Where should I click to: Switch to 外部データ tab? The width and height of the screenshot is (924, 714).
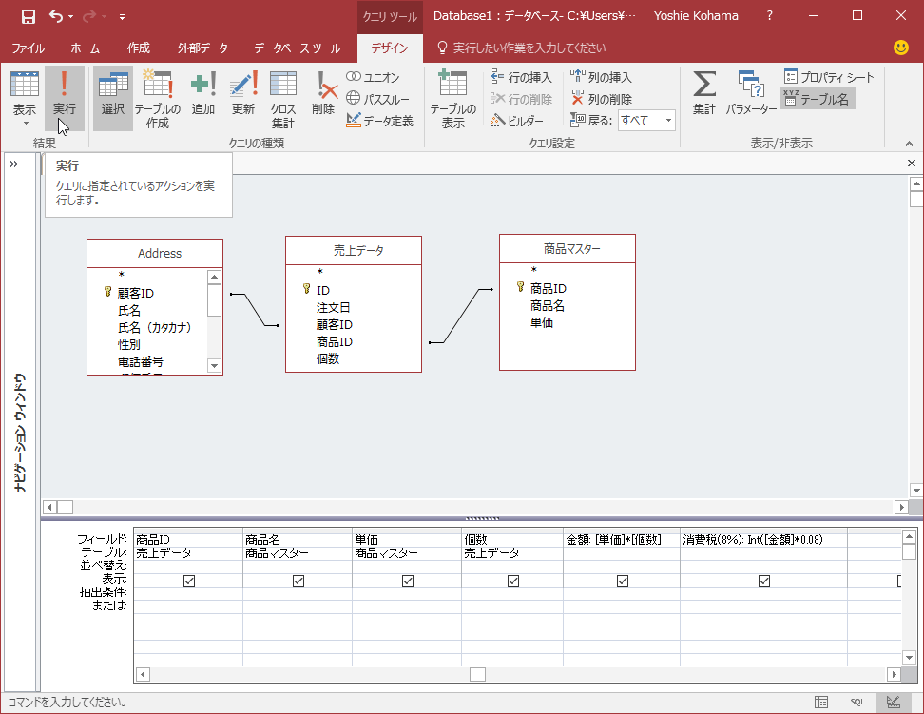click(x=202, y=48)
